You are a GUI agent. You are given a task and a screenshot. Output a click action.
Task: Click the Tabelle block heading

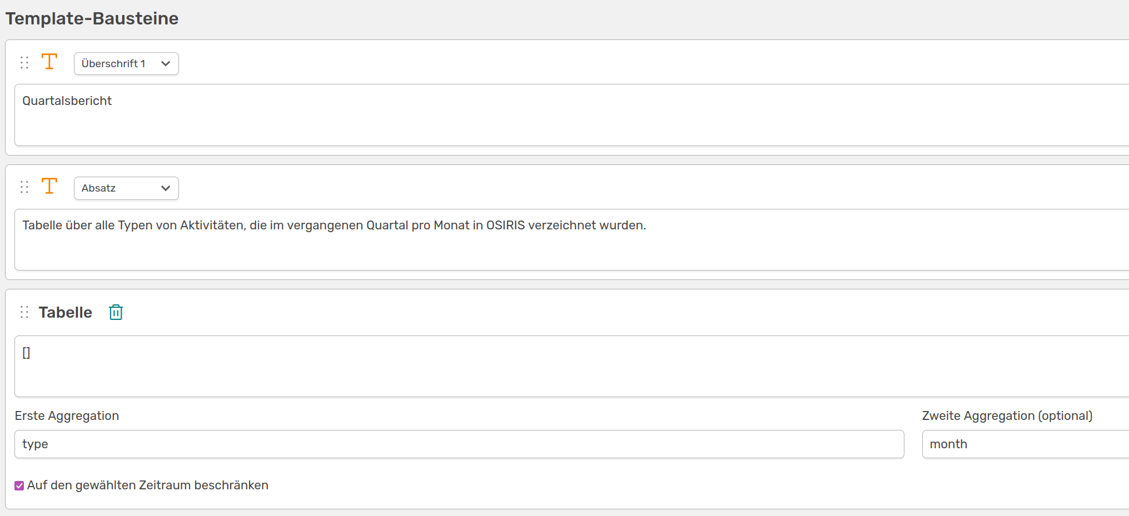click(66, 312)
